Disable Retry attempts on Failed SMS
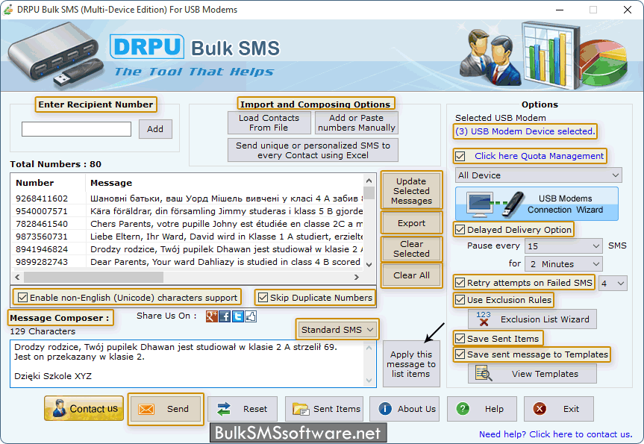 460,283
